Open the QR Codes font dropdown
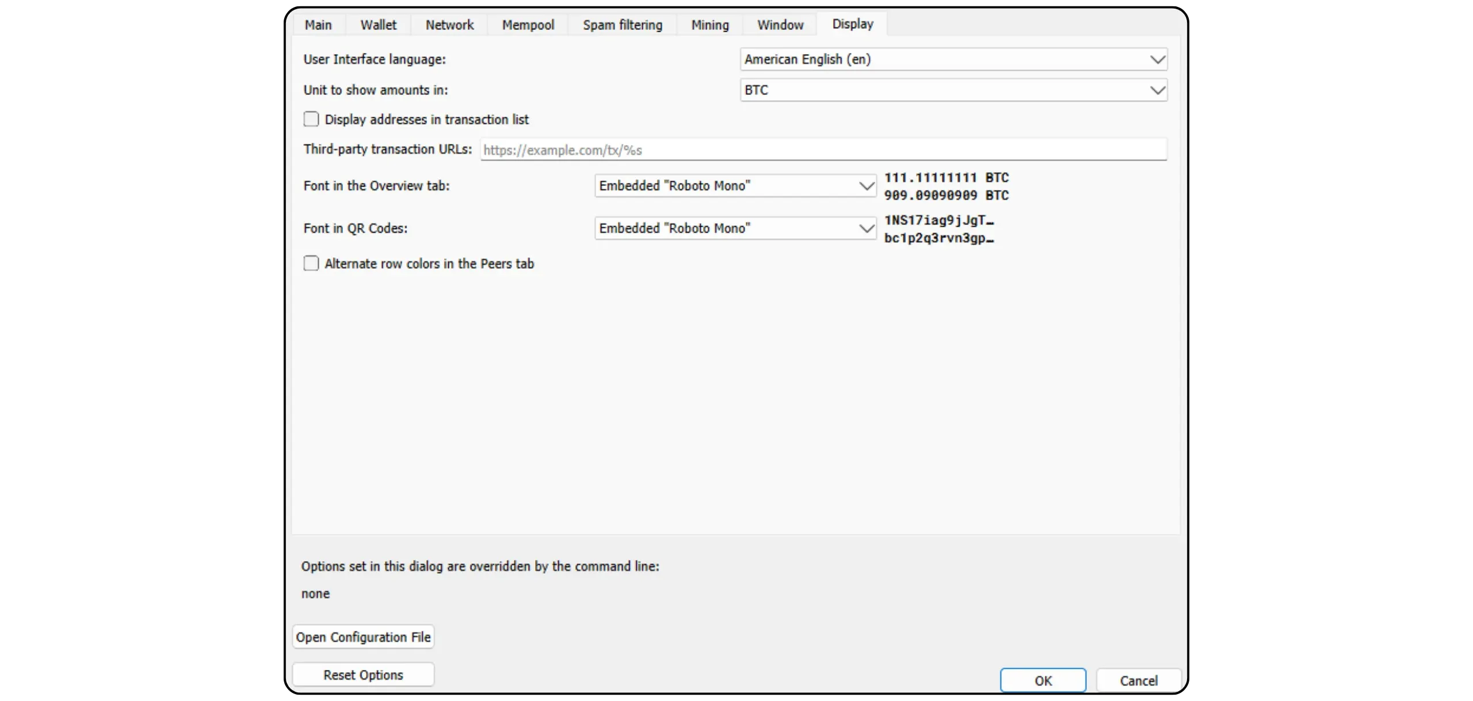 (735, 228)
